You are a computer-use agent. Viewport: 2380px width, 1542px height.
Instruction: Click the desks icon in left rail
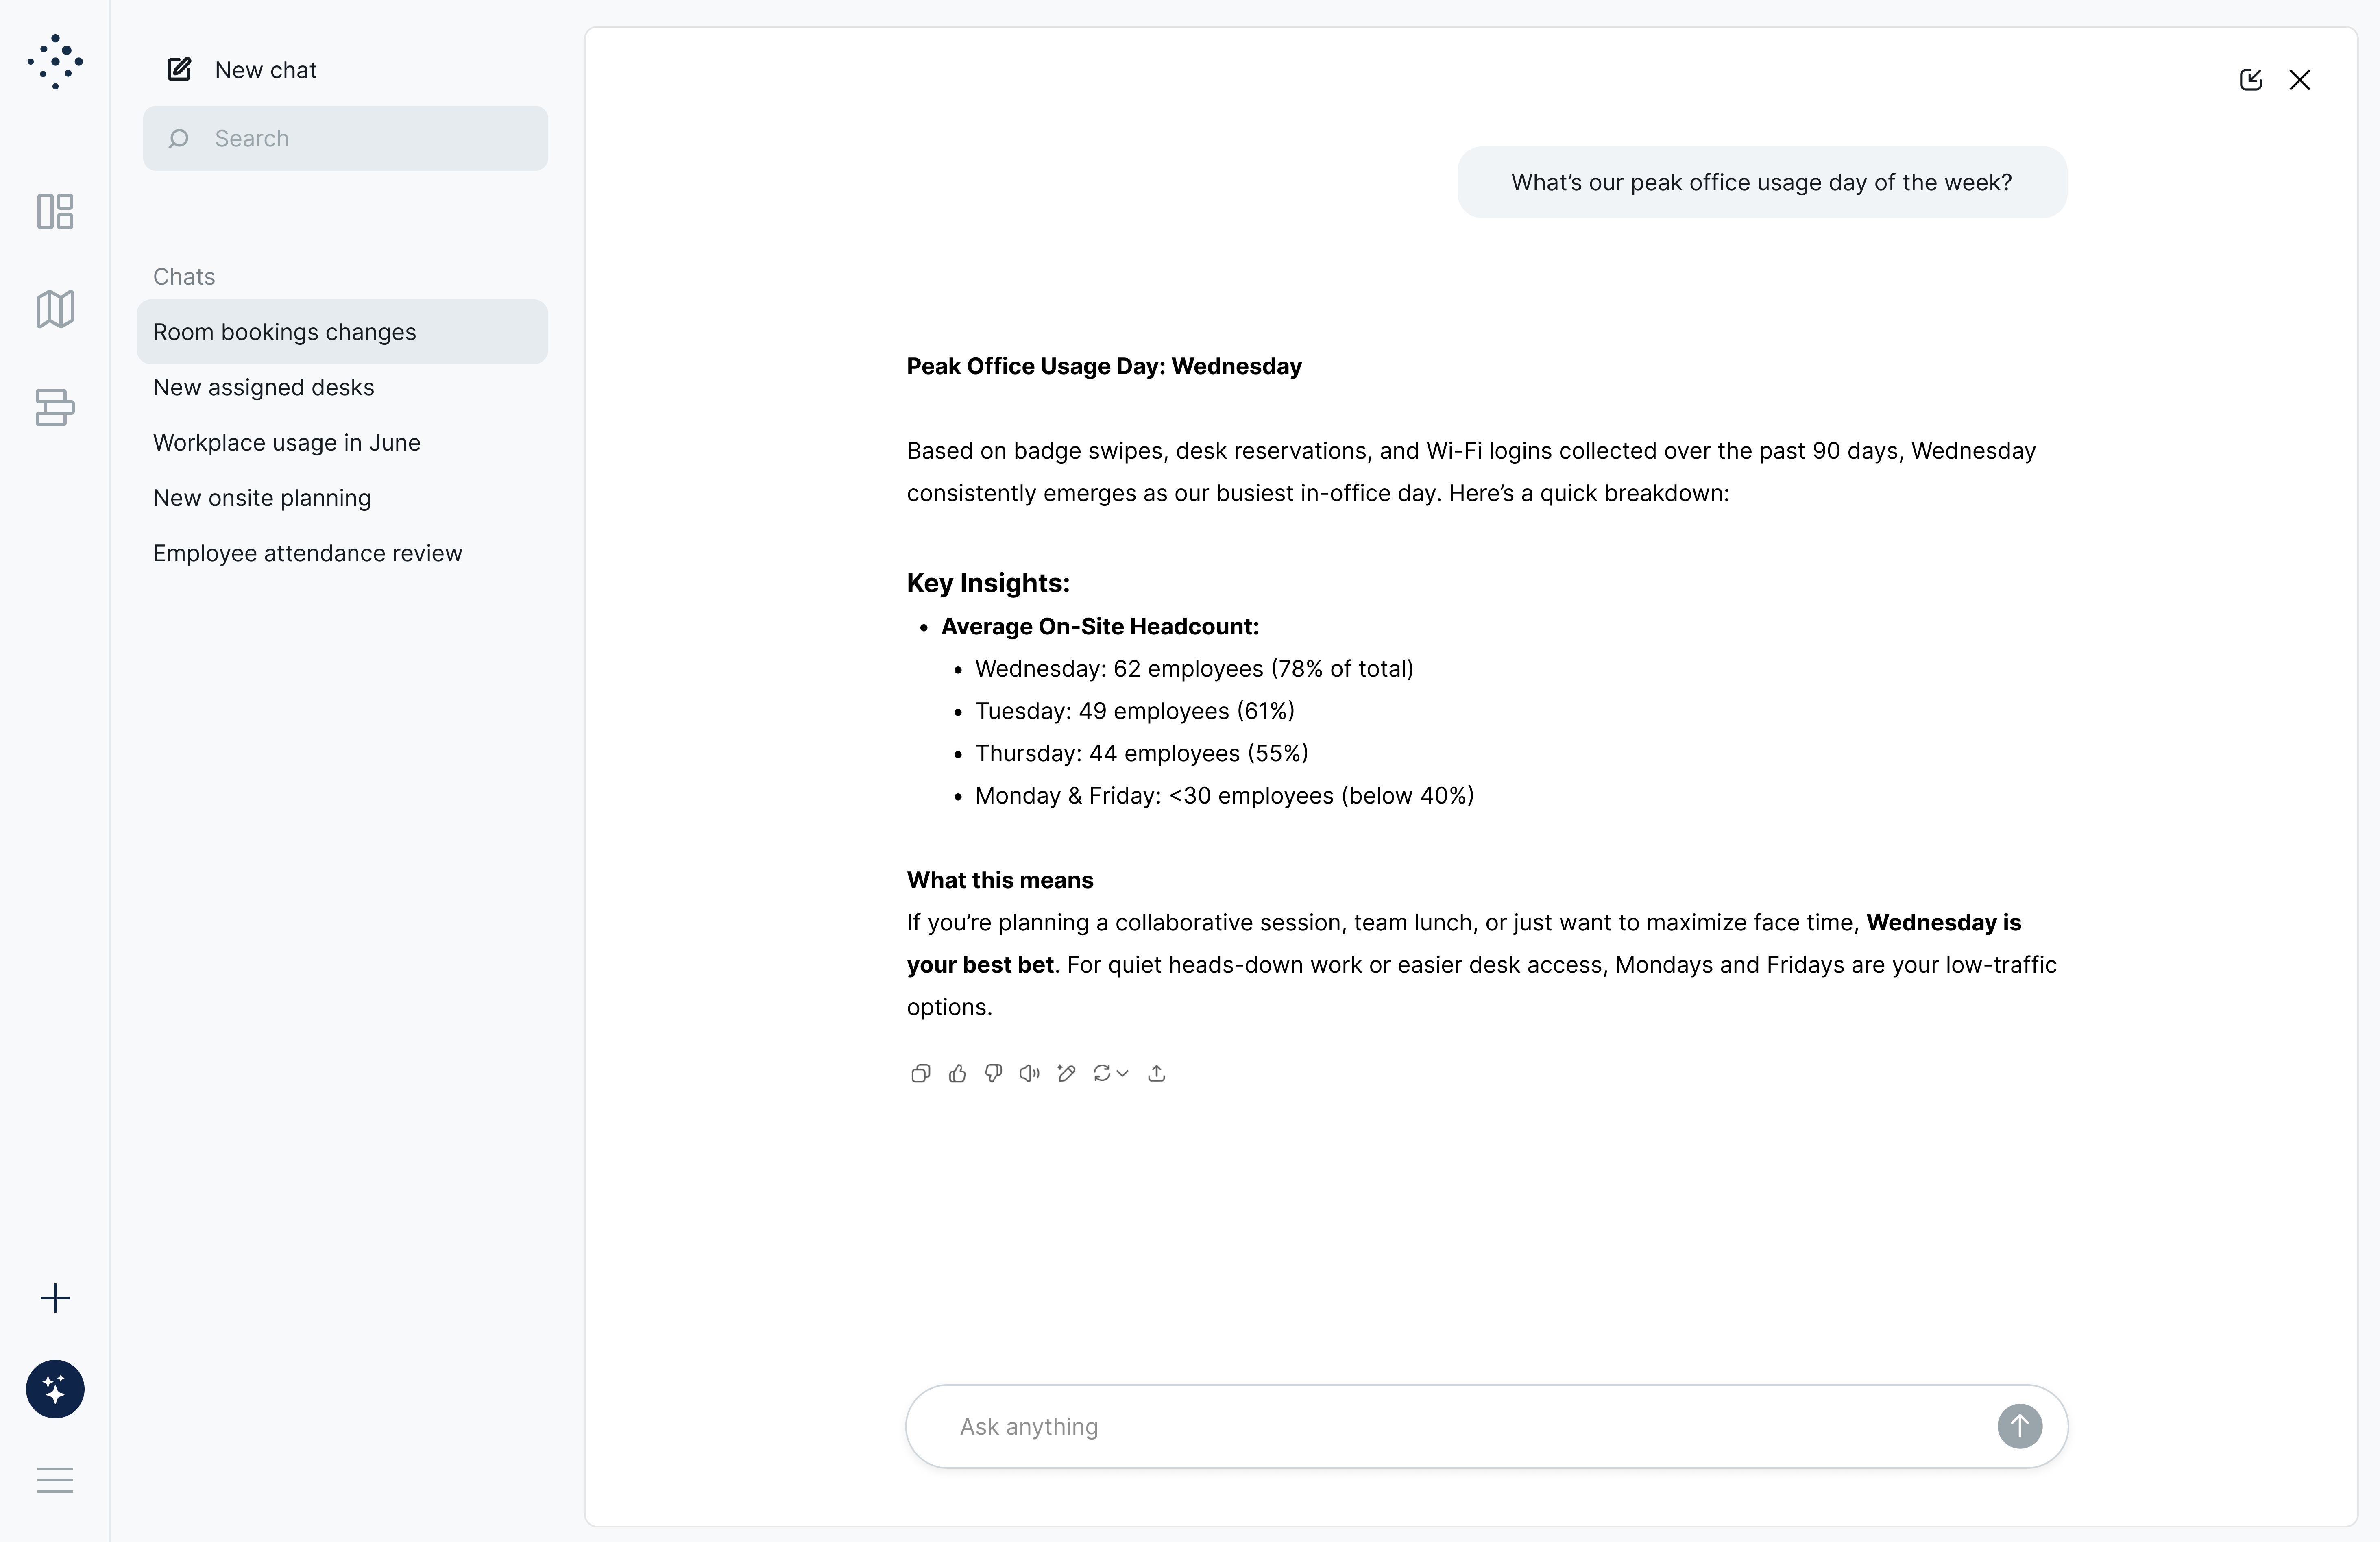55,407
